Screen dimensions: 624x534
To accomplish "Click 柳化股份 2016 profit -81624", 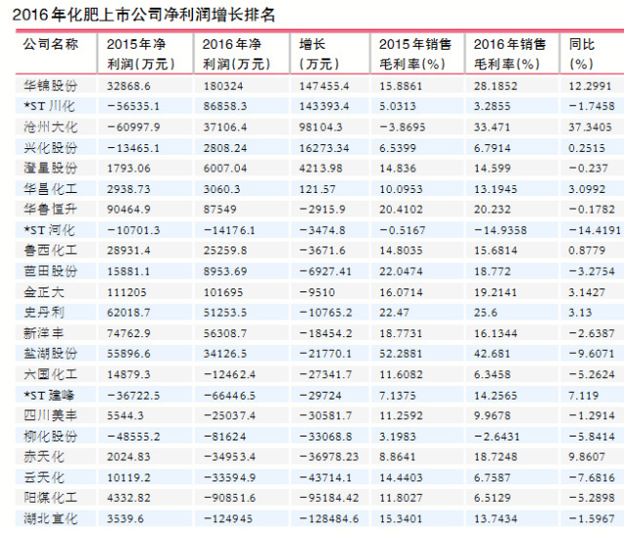I will (x=225, y=437).
